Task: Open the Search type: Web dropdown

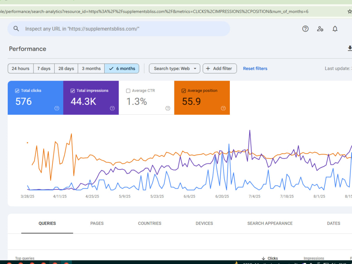Action: click(175, 69)
